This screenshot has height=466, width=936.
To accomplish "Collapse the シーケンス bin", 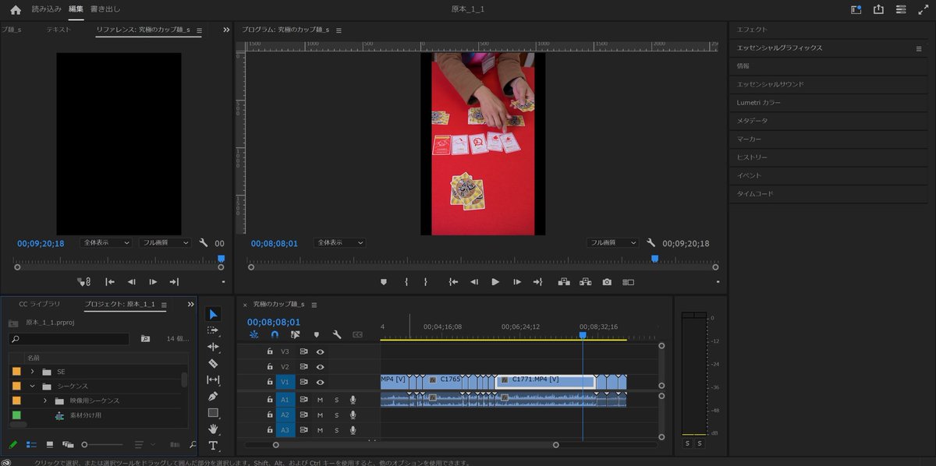I will (x=33, y=386).
